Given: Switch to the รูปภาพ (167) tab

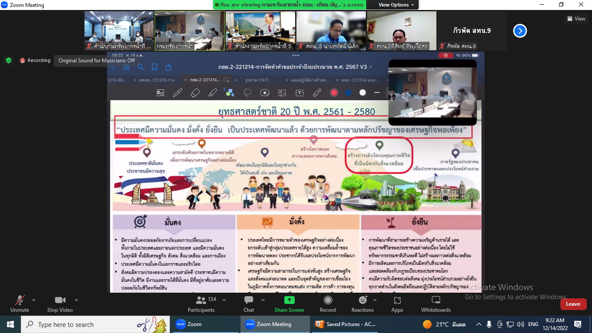Looking at the screenshot, I should click(x=257, y=80).
